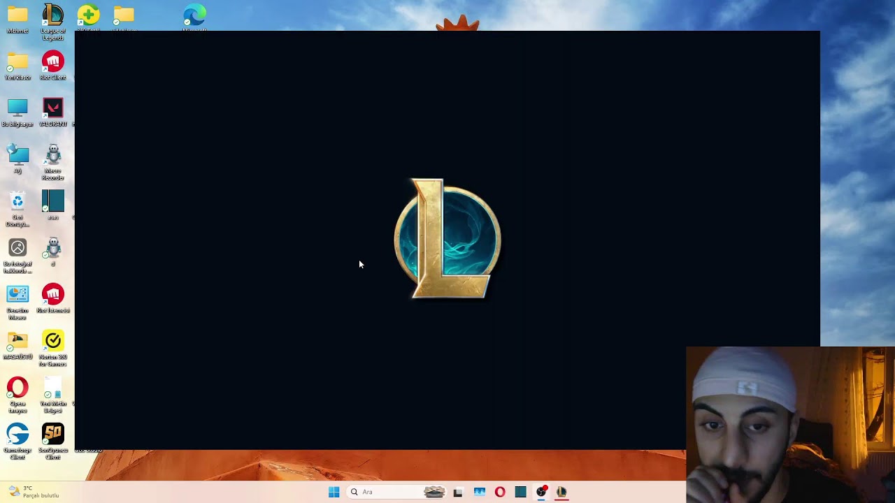Image resolution: width=895 pixels, height=503 pixels.
Task: Open the Windows Start menu
Action: pos(334,492)
